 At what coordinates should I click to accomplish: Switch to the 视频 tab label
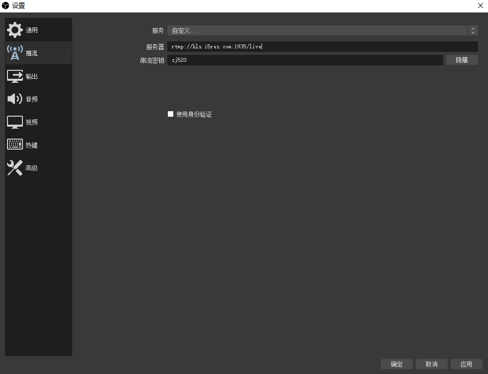click(32, 122)
